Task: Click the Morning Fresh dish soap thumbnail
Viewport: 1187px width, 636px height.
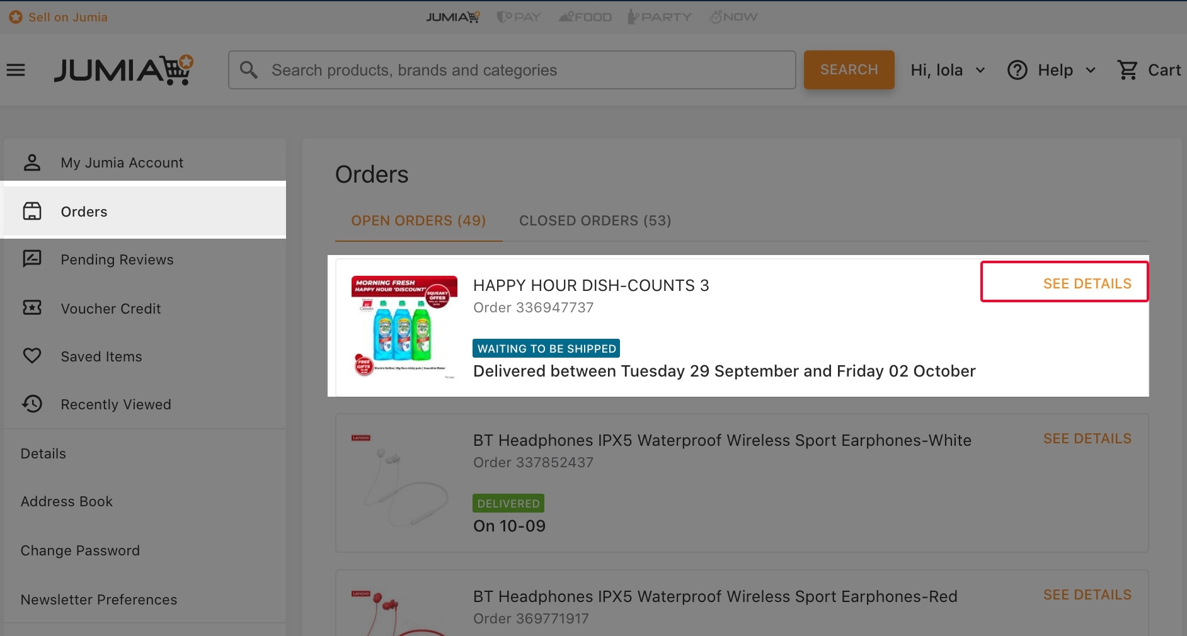Action: click(404, 327)
